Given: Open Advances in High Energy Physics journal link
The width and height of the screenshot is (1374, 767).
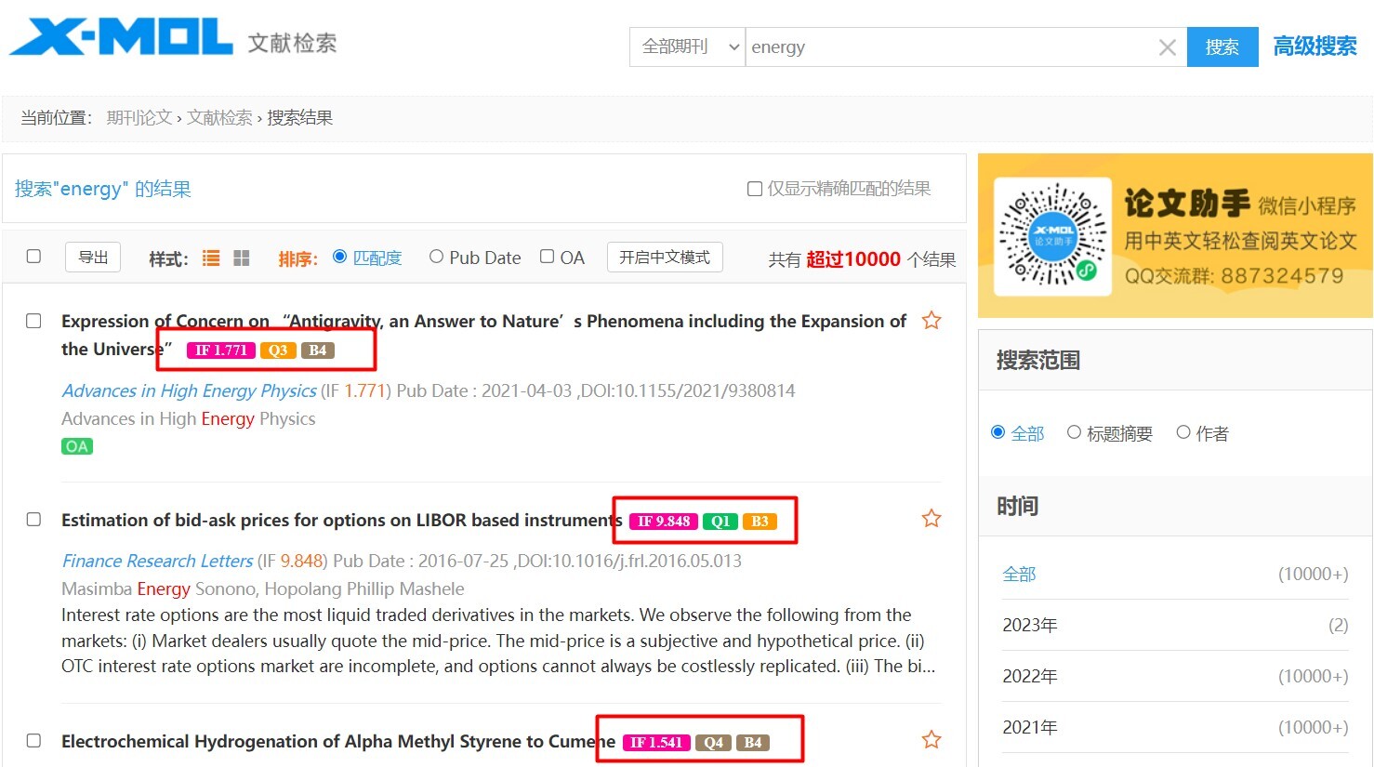Looking at the screenshot, I should (189, 390).
